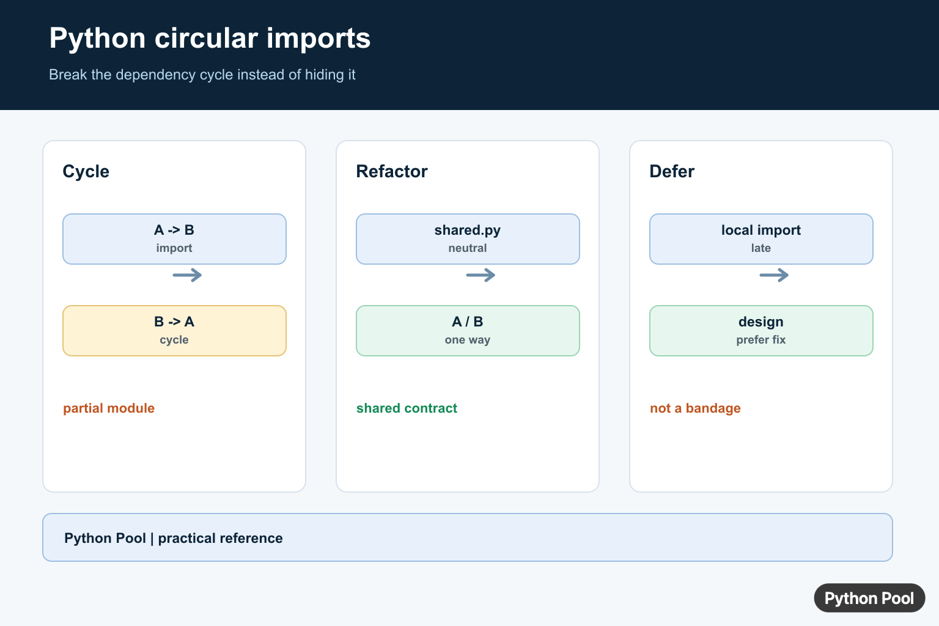Click the arrow icon in the Cycle card
The height and width of the screenshot is (626, 939).
click(x=187, y=275)
